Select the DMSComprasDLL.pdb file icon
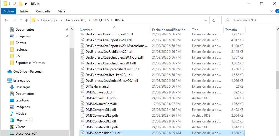Viewport: 279px width, 136px height. click(x=82, y=115)
